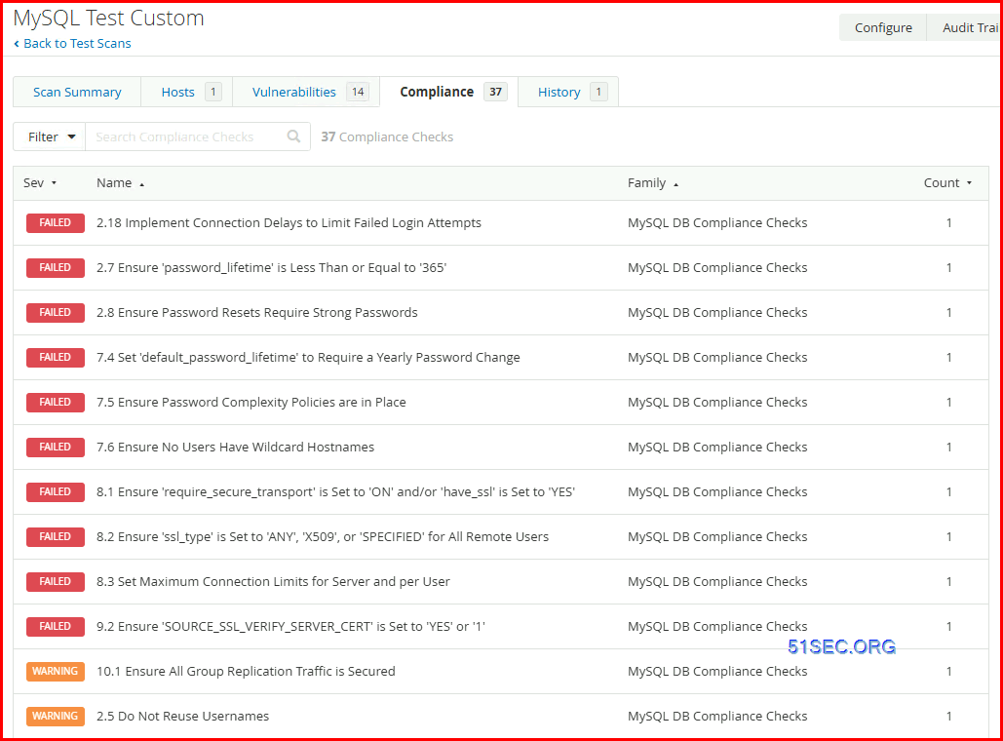Screen dimensions: 1003x741
Task: Go back to Test Scans
Action: (x=72, y=44)
